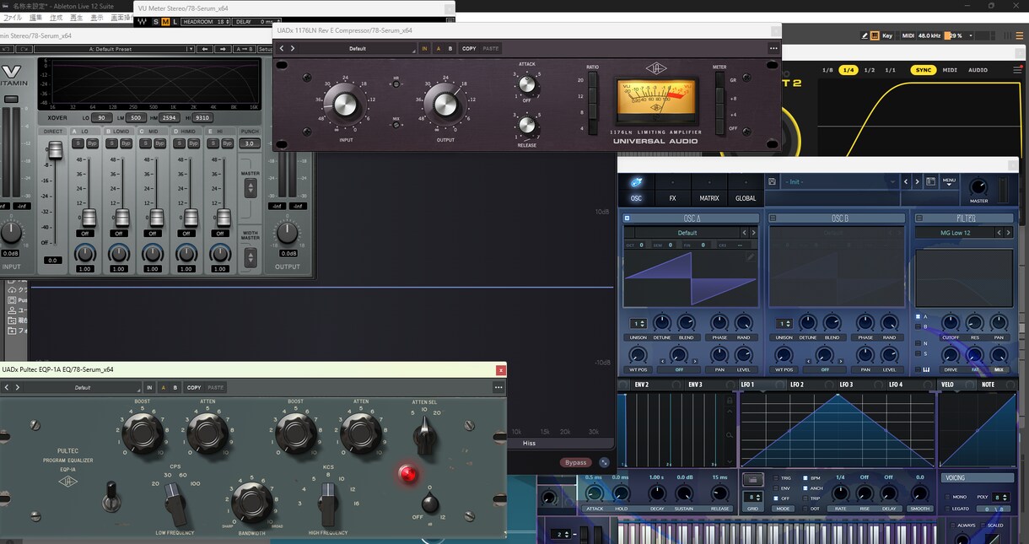
Task: Open the Serum preset browser icon
Action: tap(931, 181)
